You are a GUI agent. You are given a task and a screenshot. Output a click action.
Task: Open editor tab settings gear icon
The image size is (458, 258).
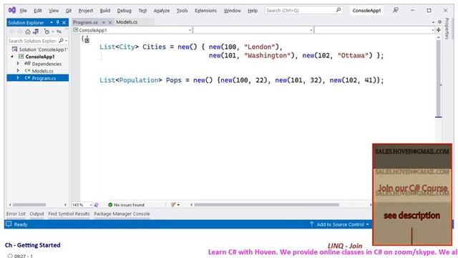(x=439, y=22)
